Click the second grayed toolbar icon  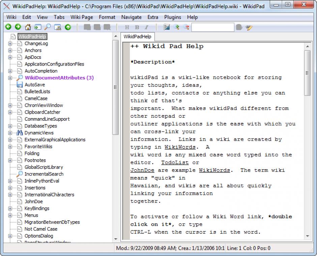pos(97,27)
